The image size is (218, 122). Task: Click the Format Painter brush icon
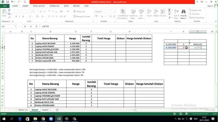point(9,17)
